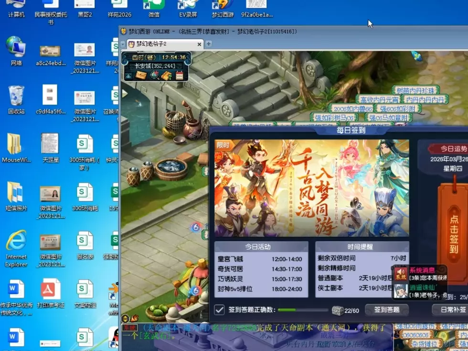Click the 签到答题 button

pos(387,309)
